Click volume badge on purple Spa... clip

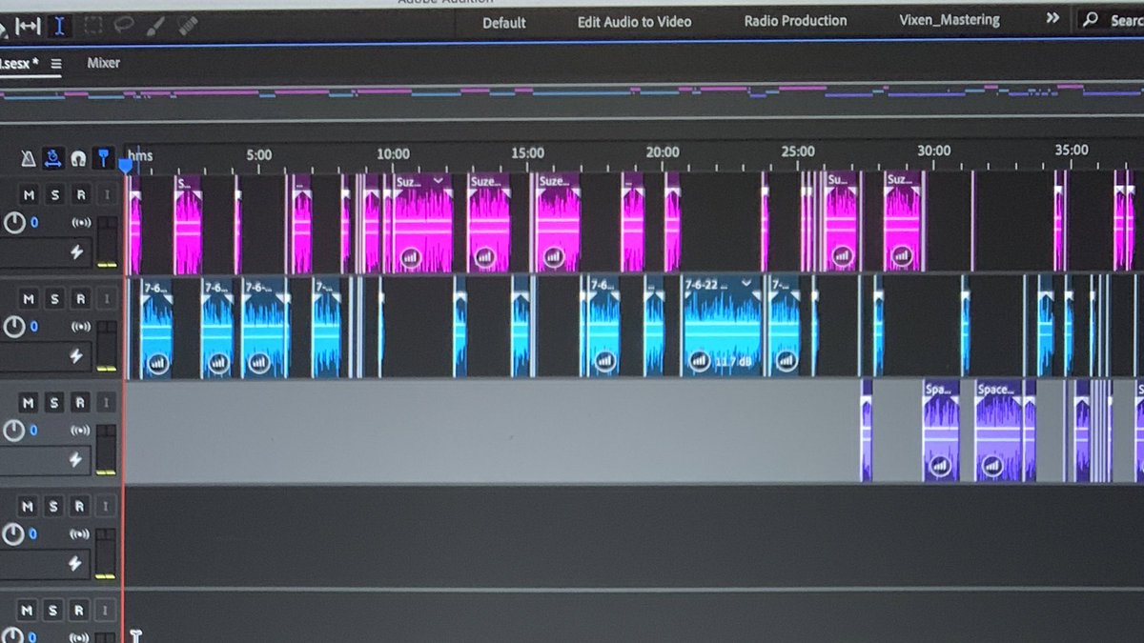coord(940,465)
